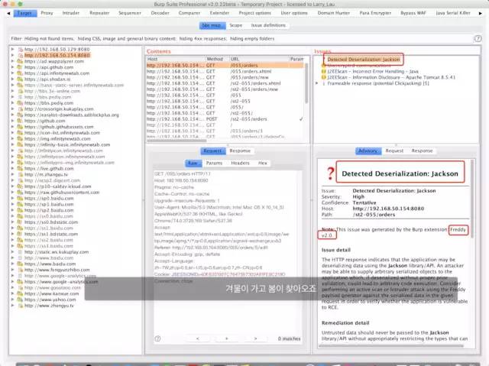This screenshot has height=366, width=489.
Task: Click folder icon of www.yahoo.com entry
Action: [x=20, y=300]
